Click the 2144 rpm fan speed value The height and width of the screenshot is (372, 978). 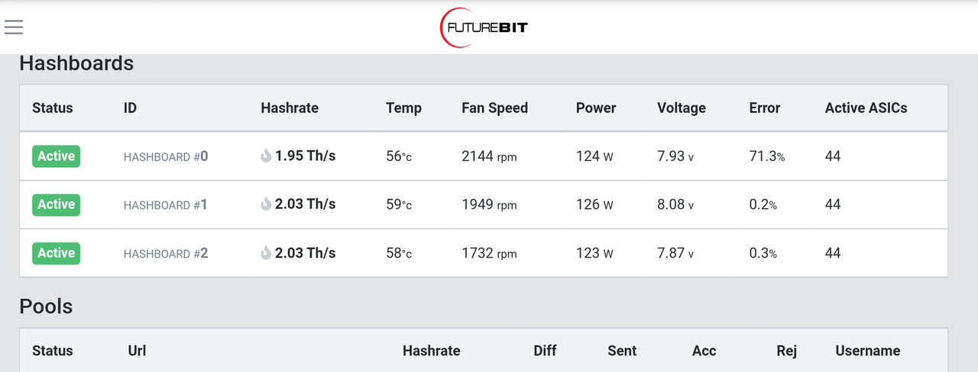point(489,156)
